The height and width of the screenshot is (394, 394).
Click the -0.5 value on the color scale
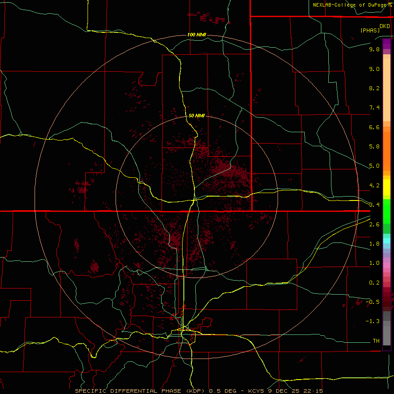pyautogui.click(x=373, y=302)
